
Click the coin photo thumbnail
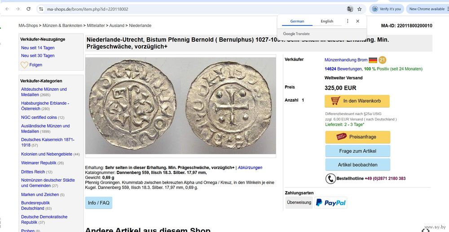point(180,106)
